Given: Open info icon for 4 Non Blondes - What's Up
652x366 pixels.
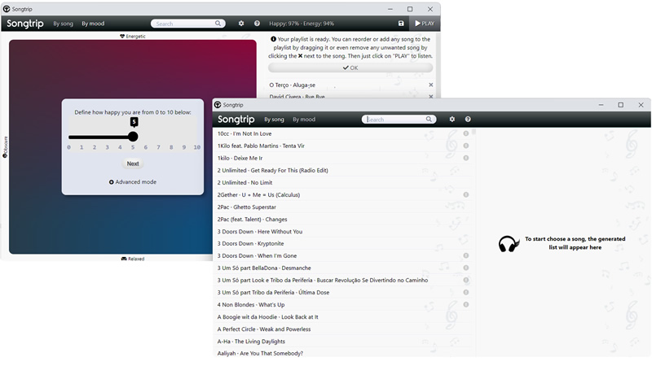Looking at the screenshot, I should 465,304.
